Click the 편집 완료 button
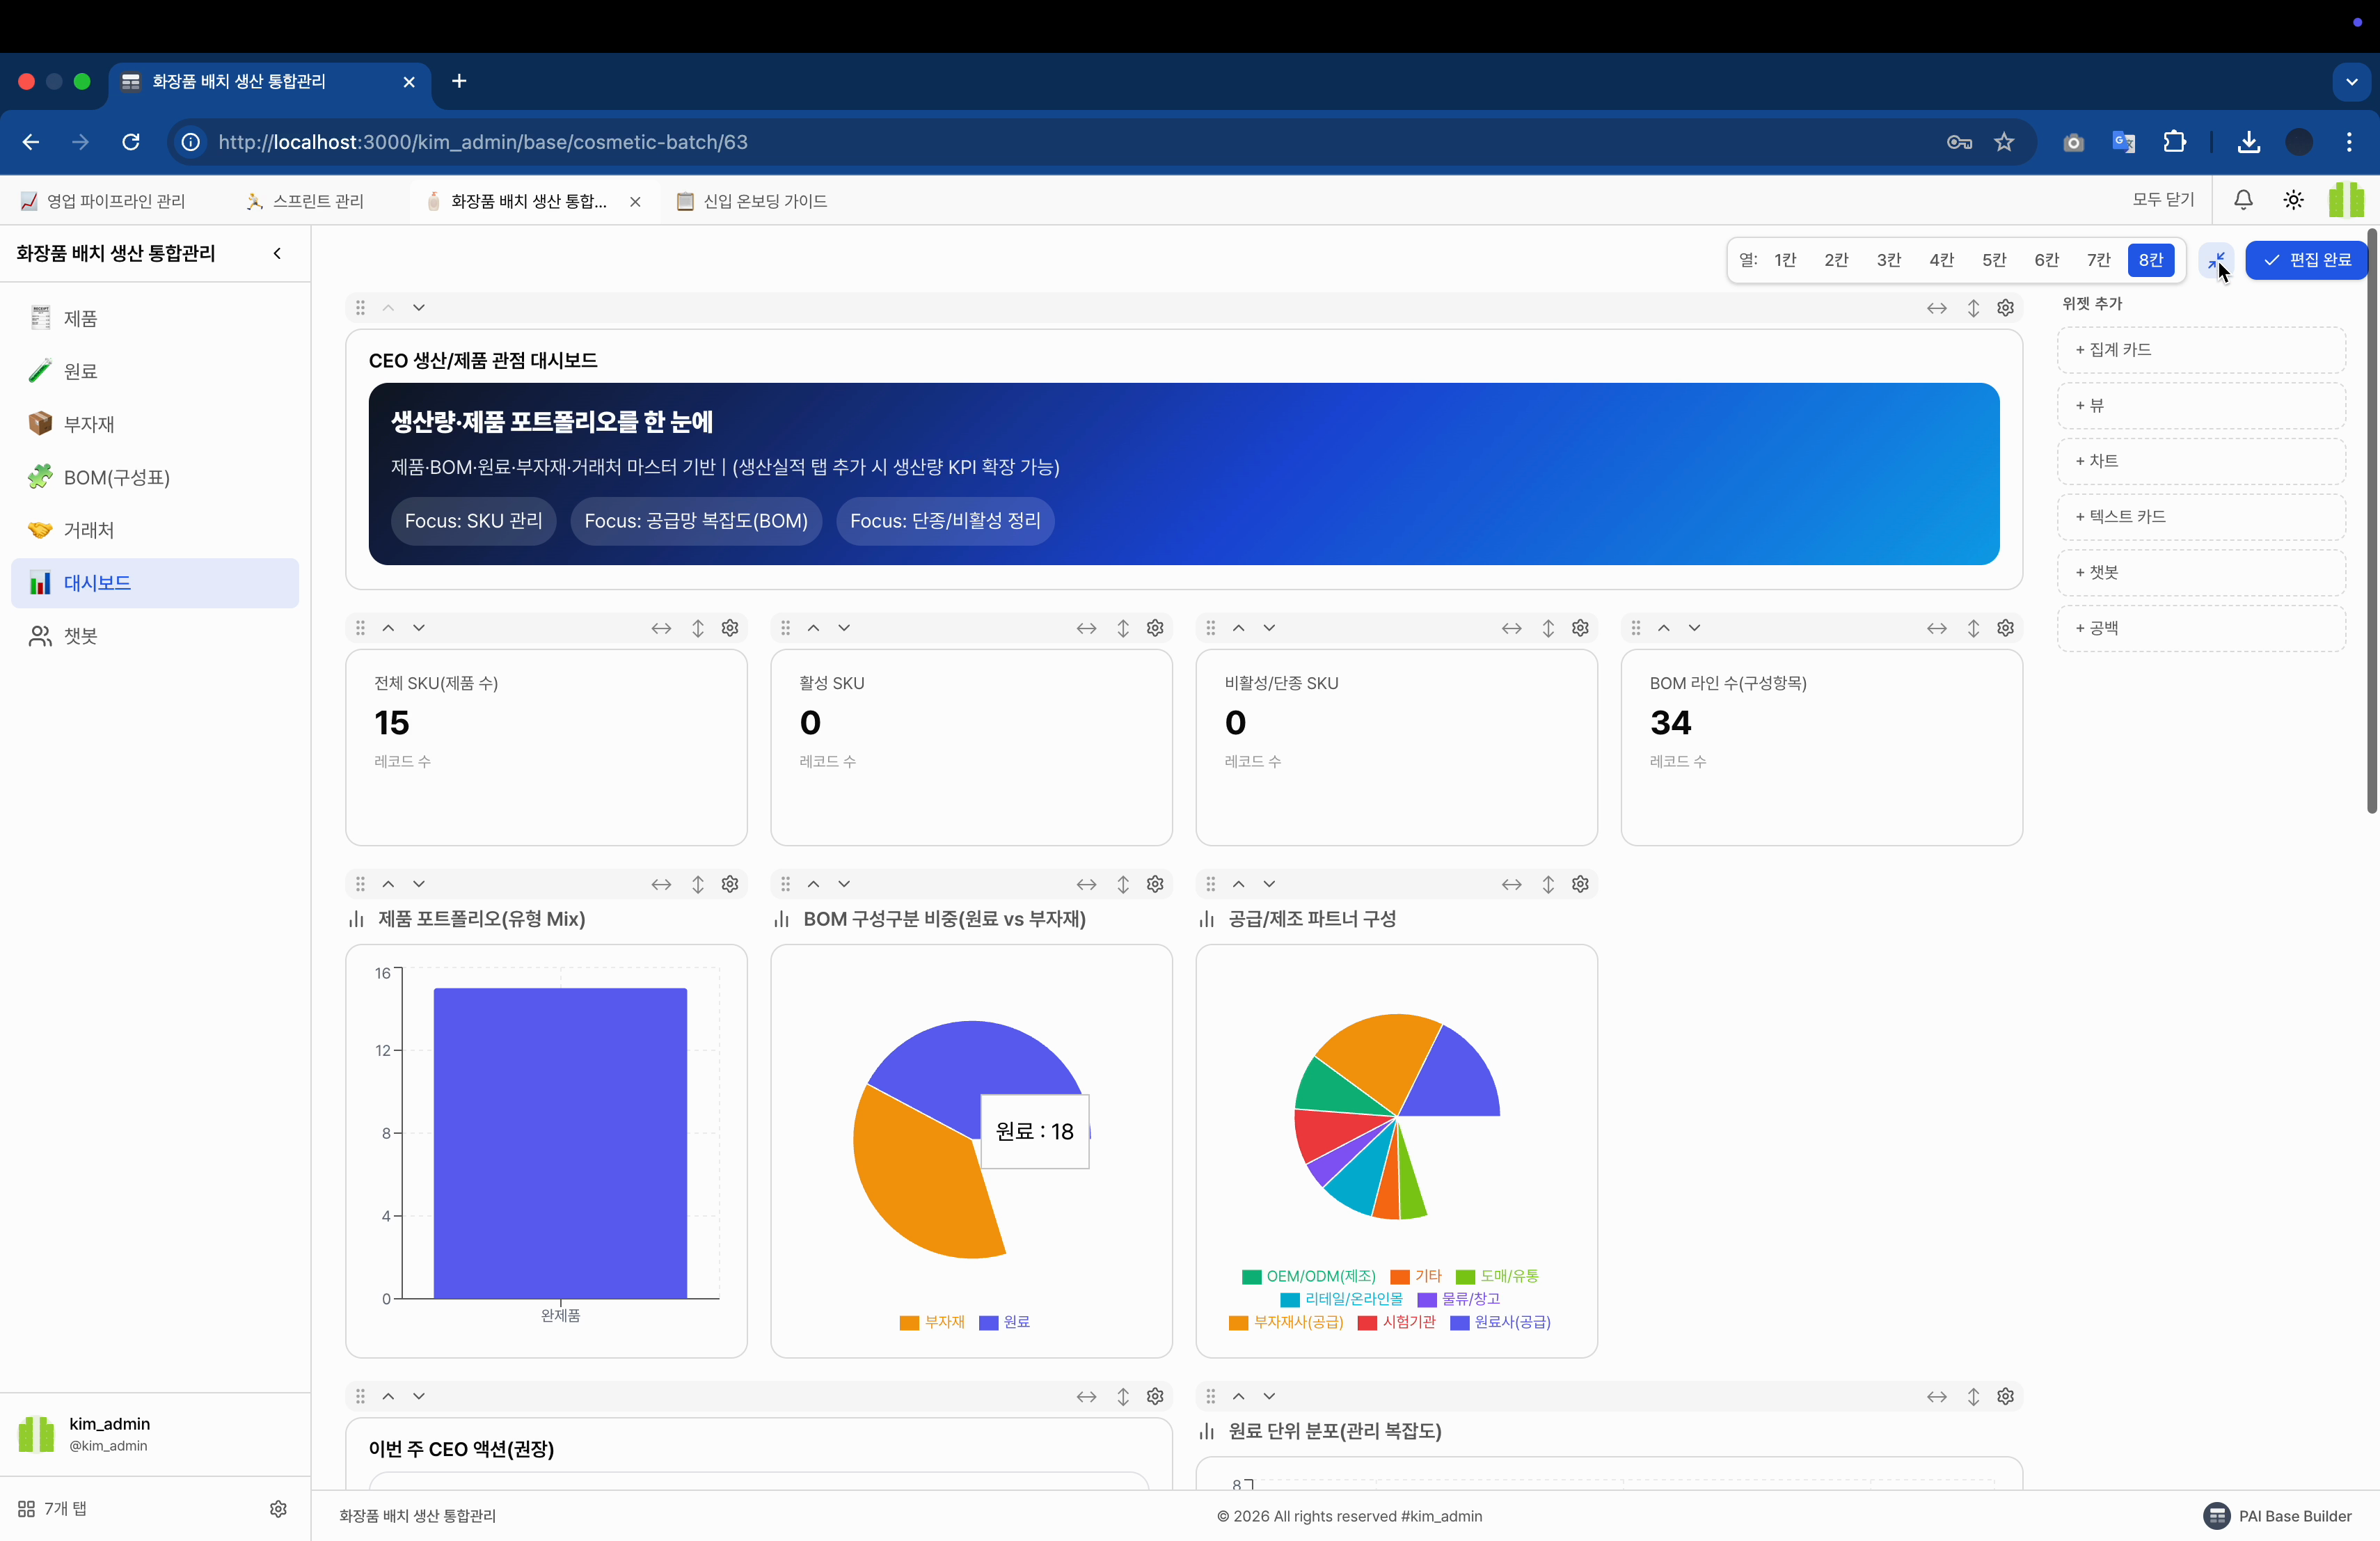Screen dimensions: 2380x1541 click(x=2307, y=260)
